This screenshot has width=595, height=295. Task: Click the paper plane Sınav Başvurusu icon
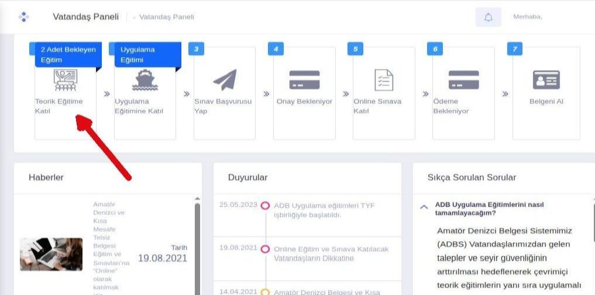point(225,80)
